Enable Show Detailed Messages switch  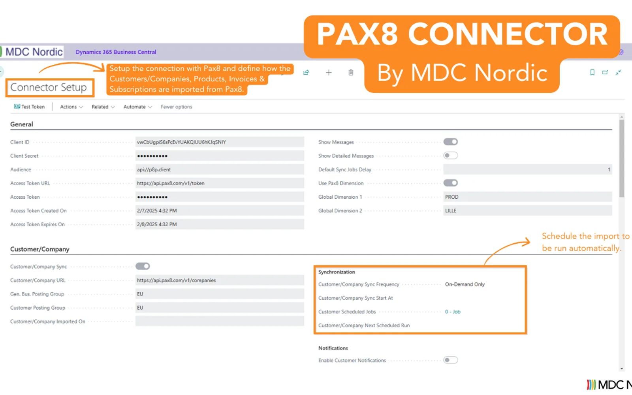click(451, 156)
